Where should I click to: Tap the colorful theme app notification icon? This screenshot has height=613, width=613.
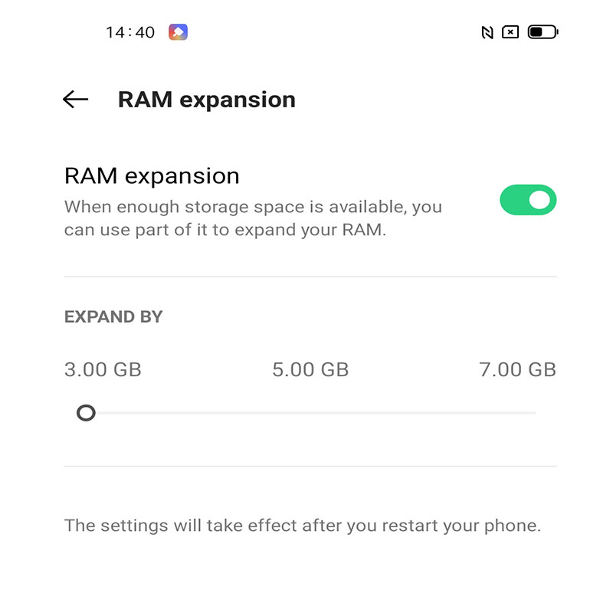click(x=178, y=31)
